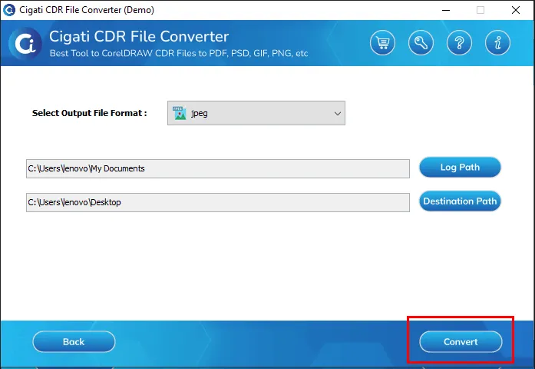Click the key activation icon

point(421,43)
